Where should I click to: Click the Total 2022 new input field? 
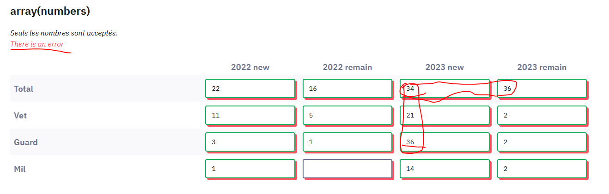point(250,88)
